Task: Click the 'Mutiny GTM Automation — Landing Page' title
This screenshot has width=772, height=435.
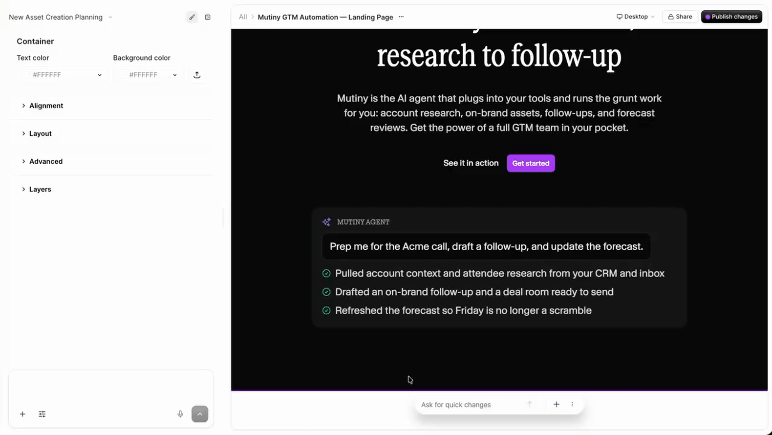Action: pyautogui.click(x=325, y=17)
